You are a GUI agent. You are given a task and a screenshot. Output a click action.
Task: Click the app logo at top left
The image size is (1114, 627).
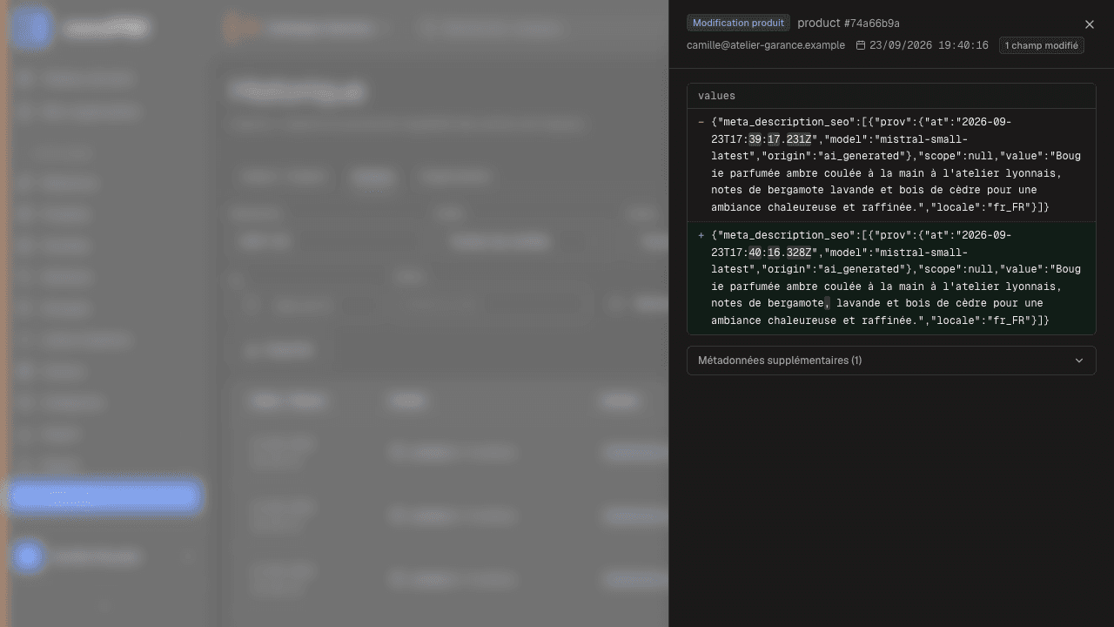[31, 27]
